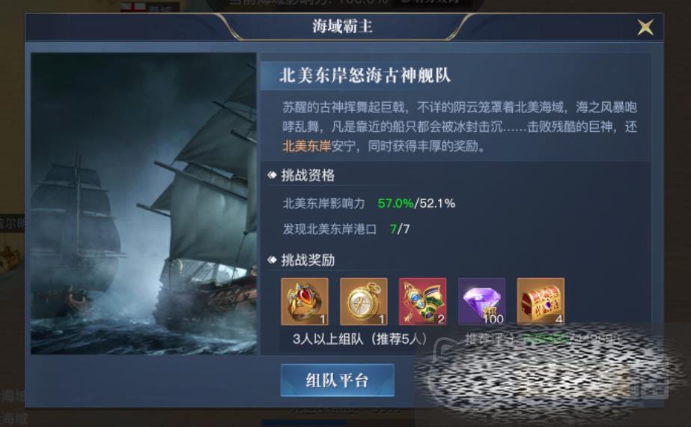Tap the purple diamond reward showing 100
691x427 pixels.
[x=481, y=301]
